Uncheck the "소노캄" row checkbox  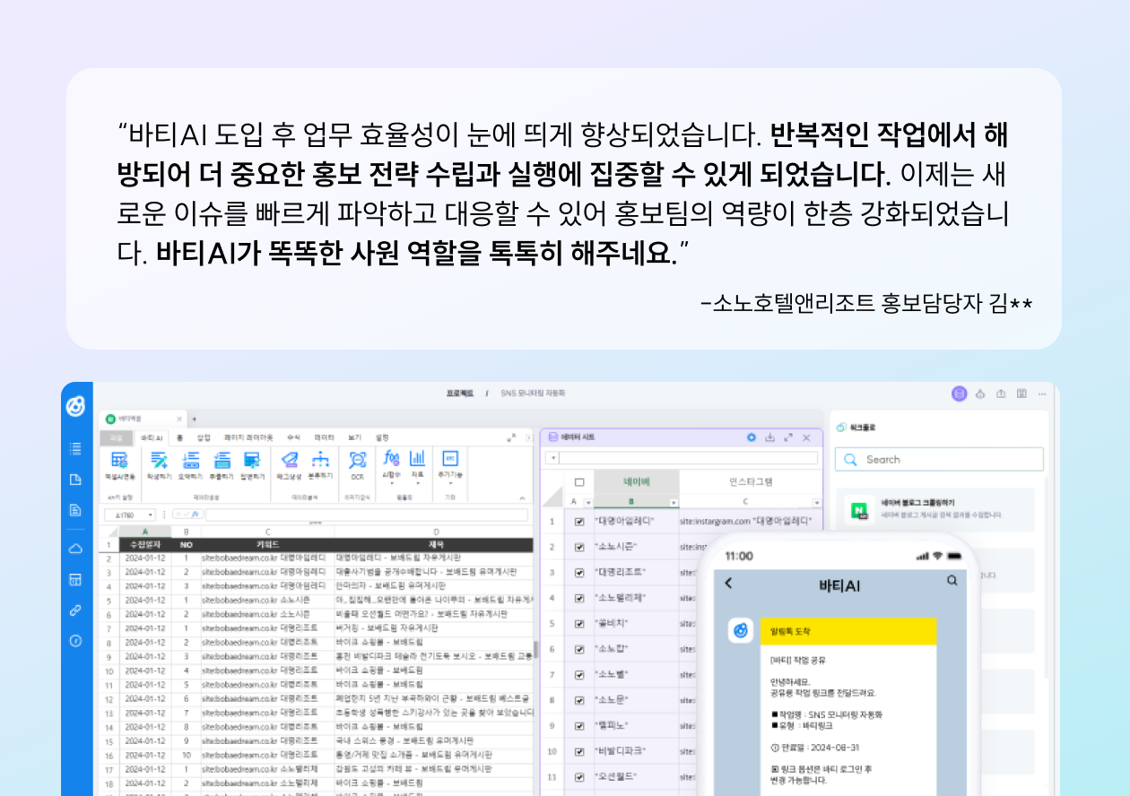click(x=579, y=648)
